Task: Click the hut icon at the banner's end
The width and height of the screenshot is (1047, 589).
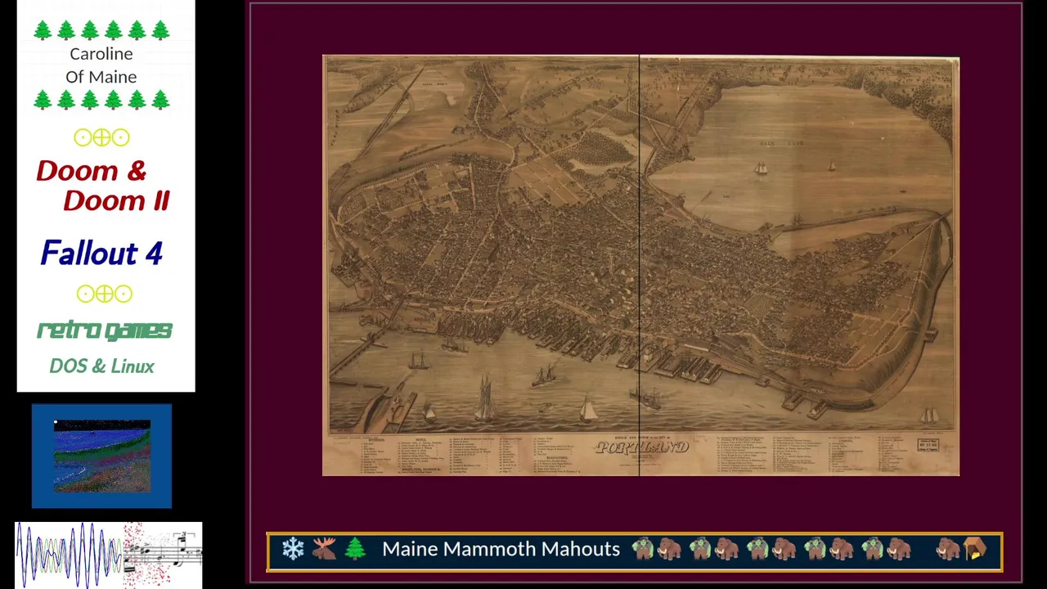Action: click(x=975, y=549)
